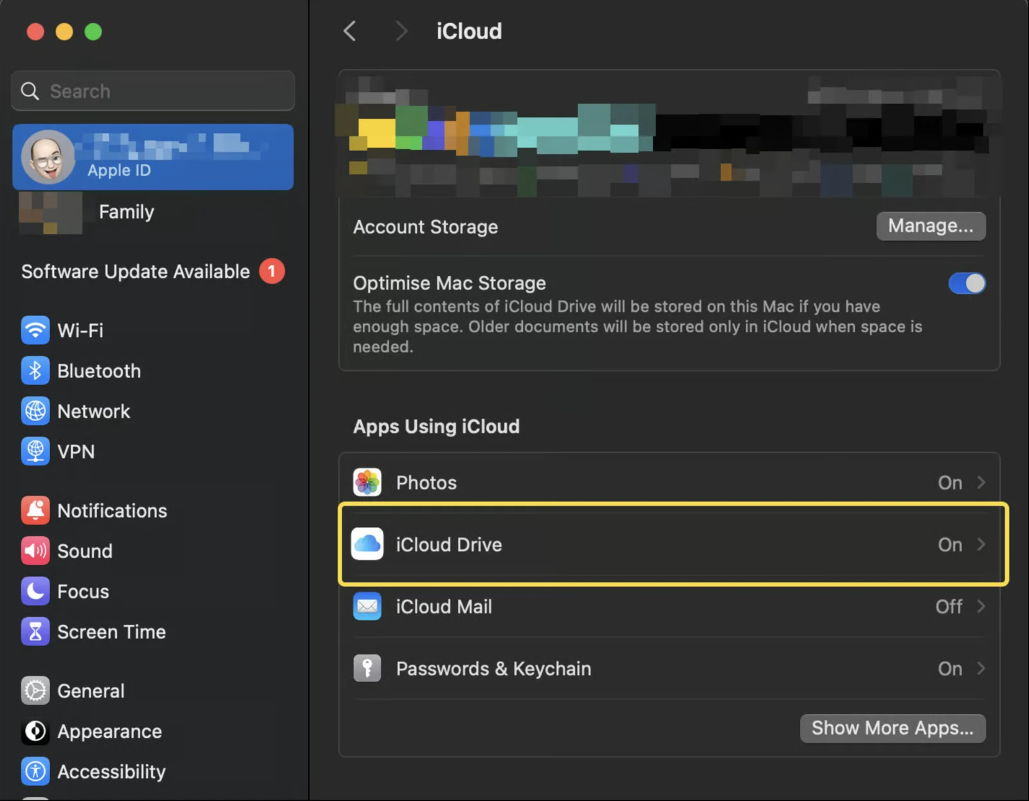The image size is (1029, 801).
Task: Click Focus label in sidebar
Action: [83, 591]
